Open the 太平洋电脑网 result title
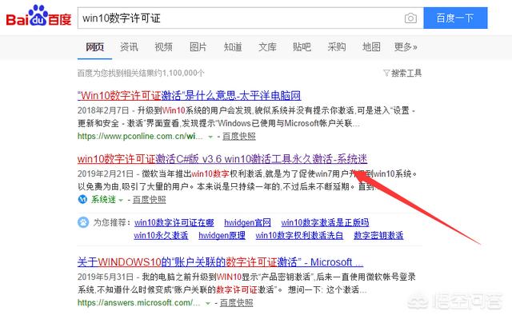Viewport: 512px width, 319px height. [189, 96]
